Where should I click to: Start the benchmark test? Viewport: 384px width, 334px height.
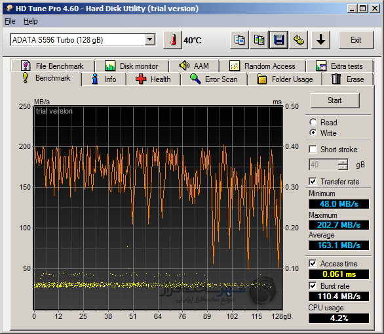tap(335, 100)
